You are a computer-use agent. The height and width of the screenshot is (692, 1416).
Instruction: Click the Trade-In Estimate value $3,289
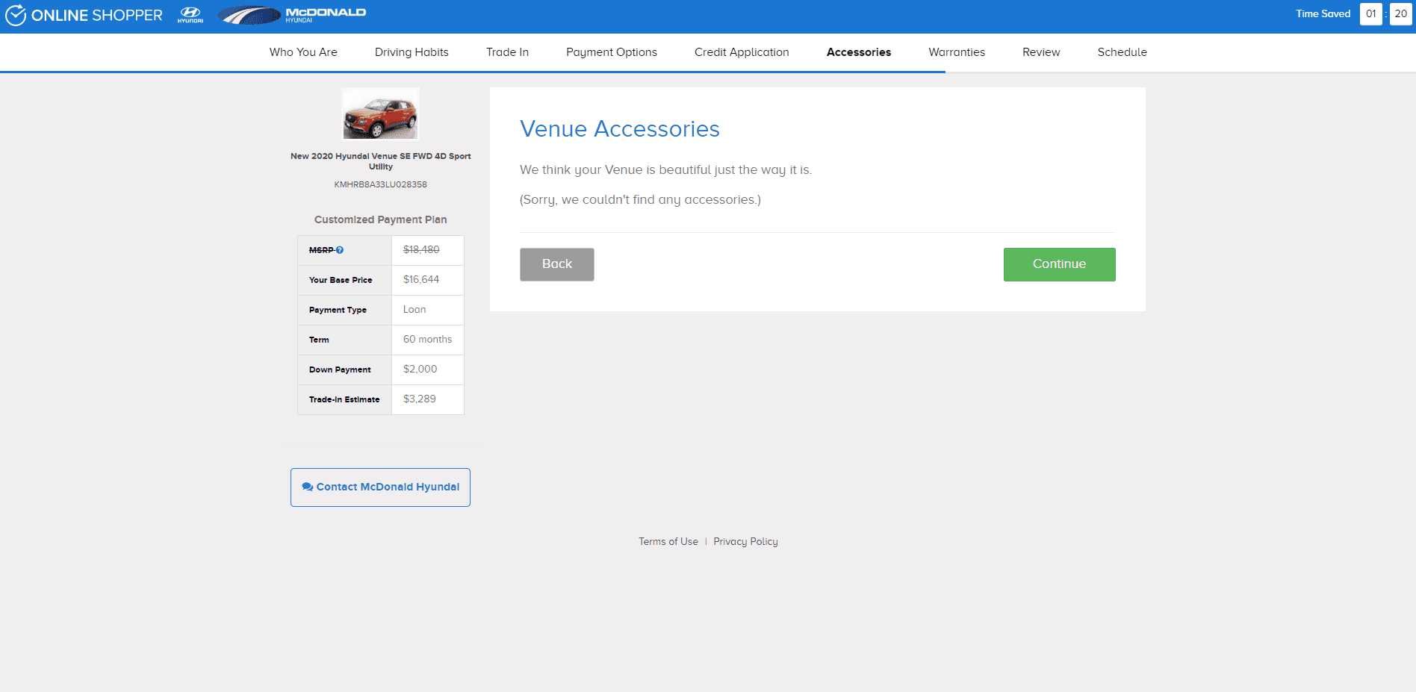pyautogui.click(x=419, y=399)
